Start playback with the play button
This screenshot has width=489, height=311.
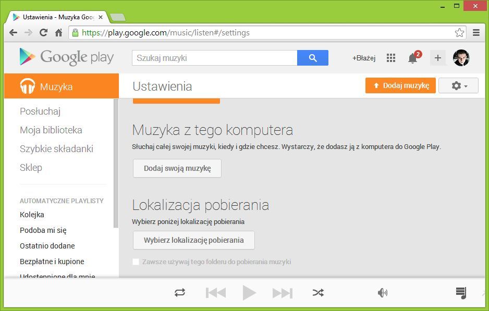click(249, 293)
